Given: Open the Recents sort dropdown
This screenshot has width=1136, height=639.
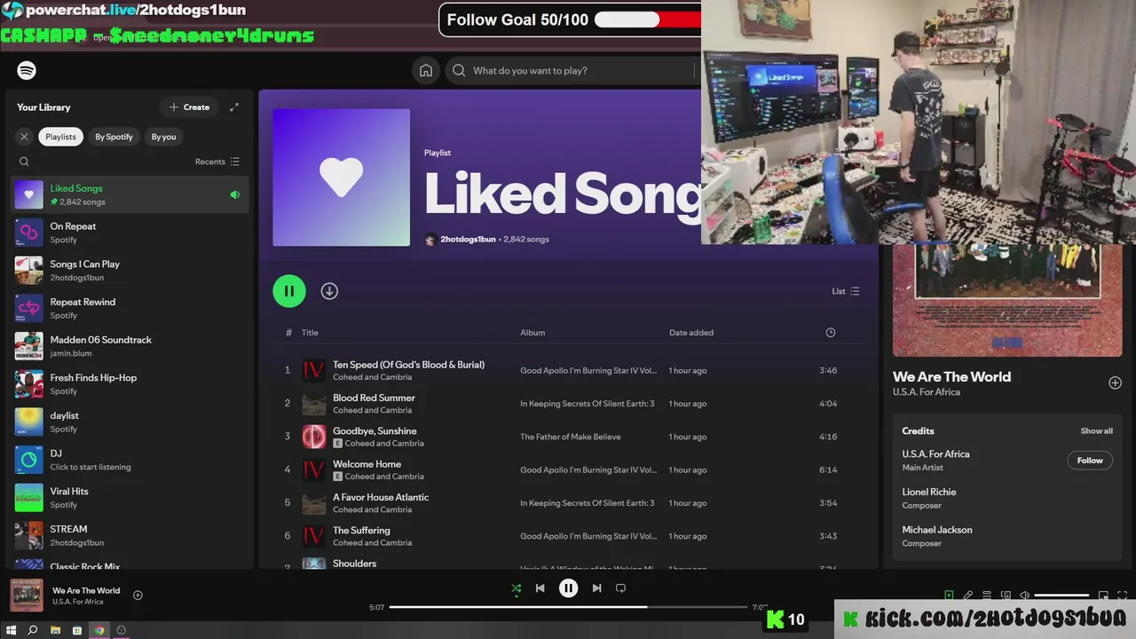Looking at the screenshot, I should coord(217,162).
